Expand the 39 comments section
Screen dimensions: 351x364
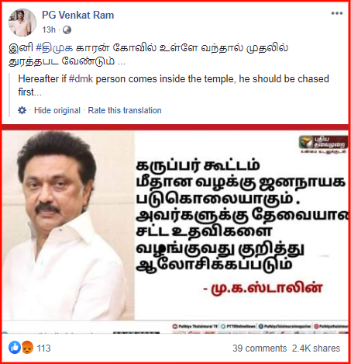coord(260,348)
